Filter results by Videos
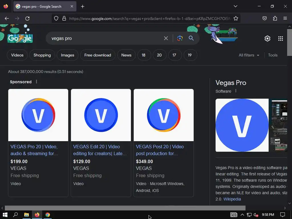The height and width of the screenshot is (219, 292). [17, 55]
